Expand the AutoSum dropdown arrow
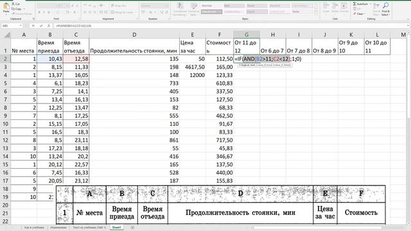Viewport: 411px width, 231px height. coord(370,4)
